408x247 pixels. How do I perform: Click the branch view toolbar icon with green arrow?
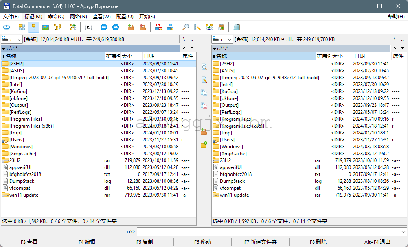click(x=72, y=27)
